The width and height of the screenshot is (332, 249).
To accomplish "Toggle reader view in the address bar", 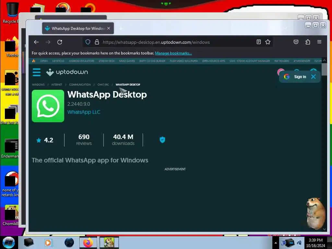I will [258, 42].
